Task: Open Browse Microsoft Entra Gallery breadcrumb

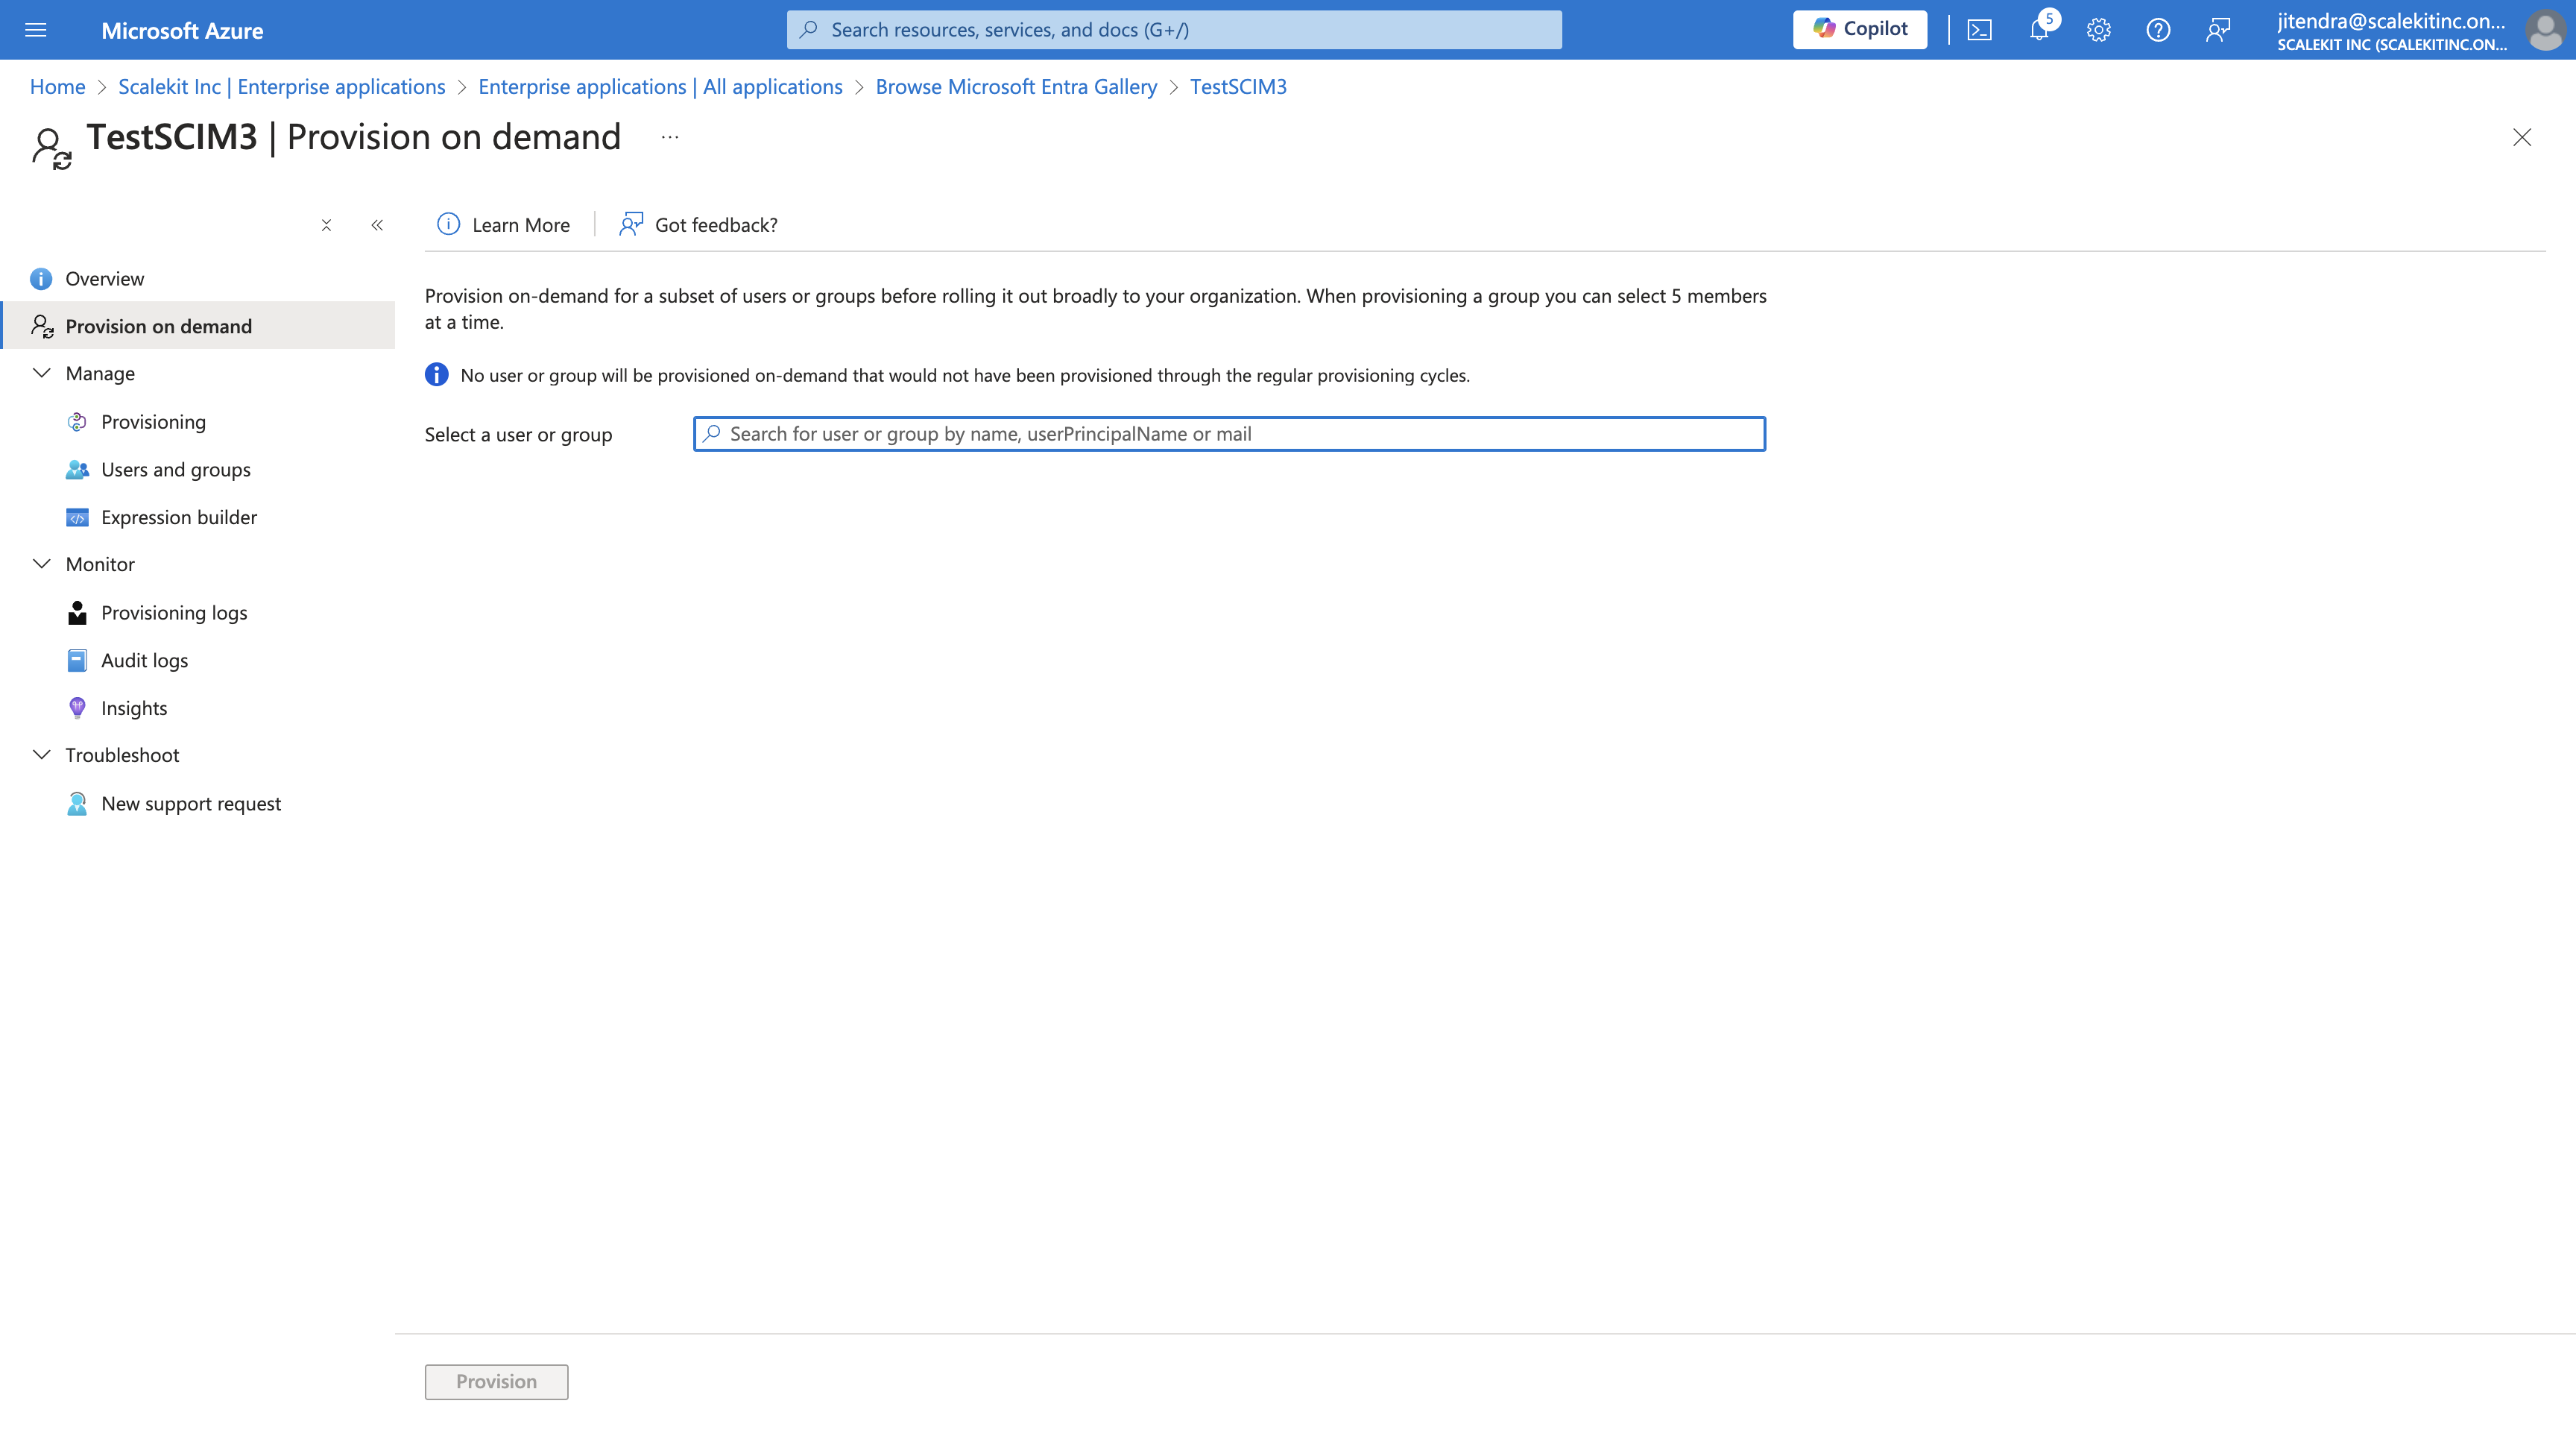Action: click(x=1016, y=86)
